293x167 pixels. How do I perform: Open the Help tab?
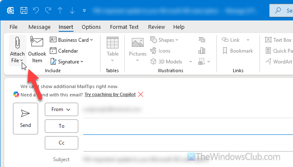click(179, 27)
